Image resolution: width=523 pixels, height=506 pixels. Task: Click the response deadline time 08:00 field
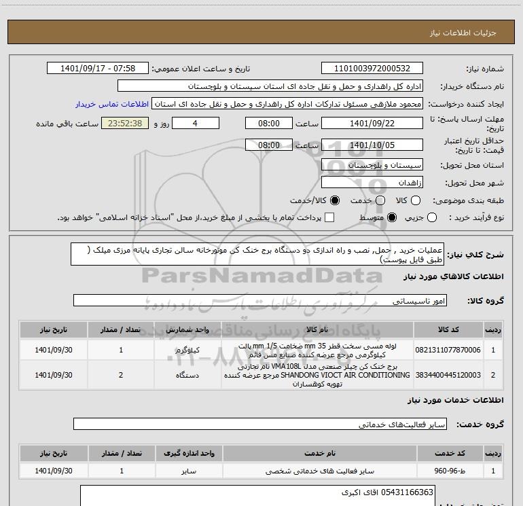click(x=269, y=123)
